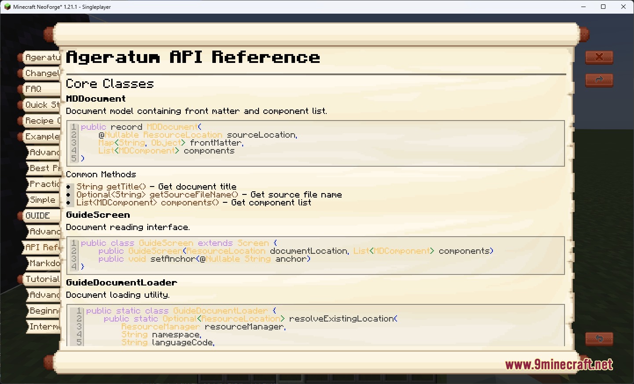Click the forward arrow button on right
The width and height of the screenshot is (634, 384).
tap(599, 80)
